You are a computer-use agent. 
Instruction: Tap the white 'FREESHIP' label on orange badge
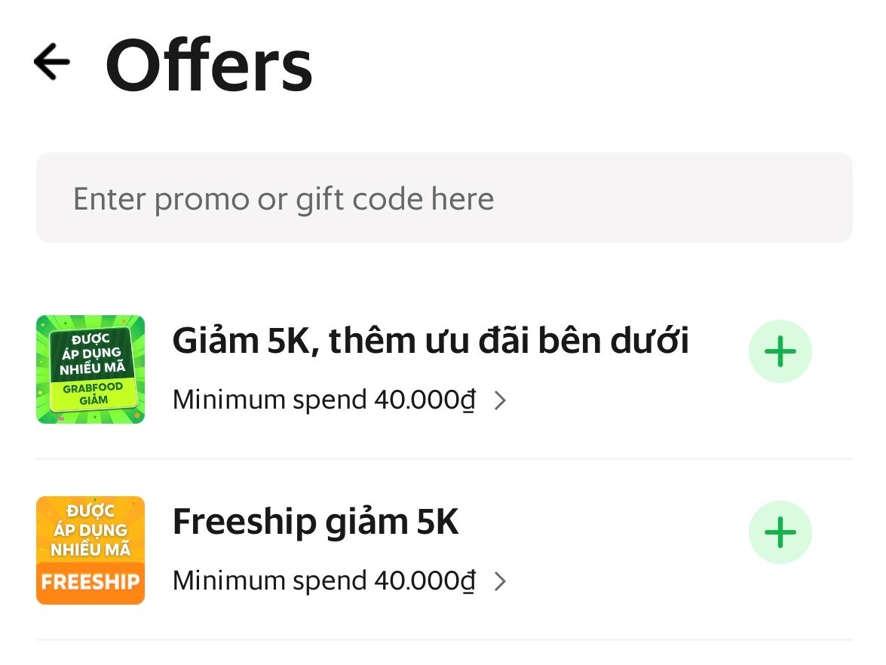point(90,582)
